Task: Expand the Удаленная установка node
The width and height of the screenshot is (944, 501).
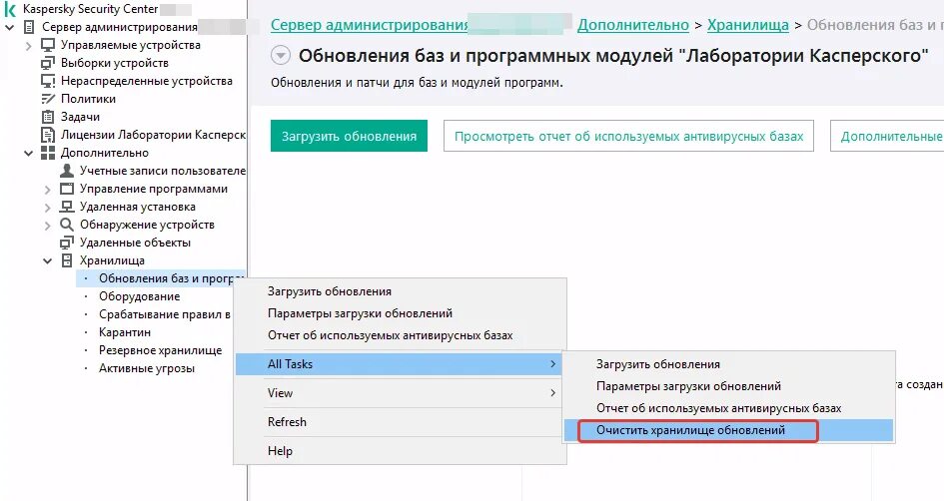Action: coord(48,207)
